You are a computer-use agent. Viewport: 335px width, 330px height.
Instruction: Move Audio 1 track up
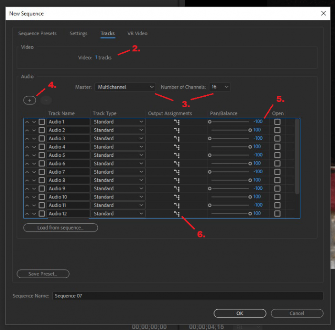[x=27, y=122]
